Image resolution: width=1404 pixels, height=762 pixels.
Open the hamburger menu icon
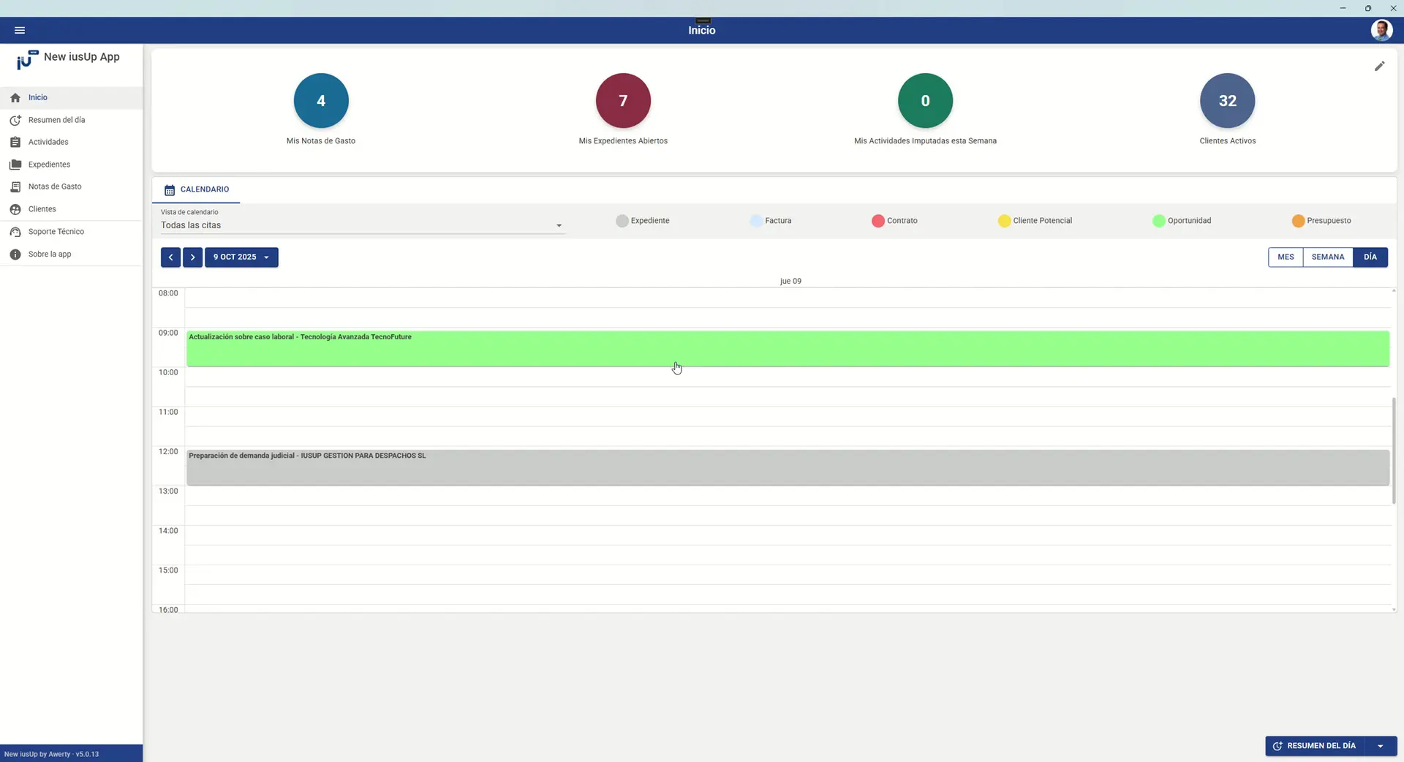click(20, 30)
